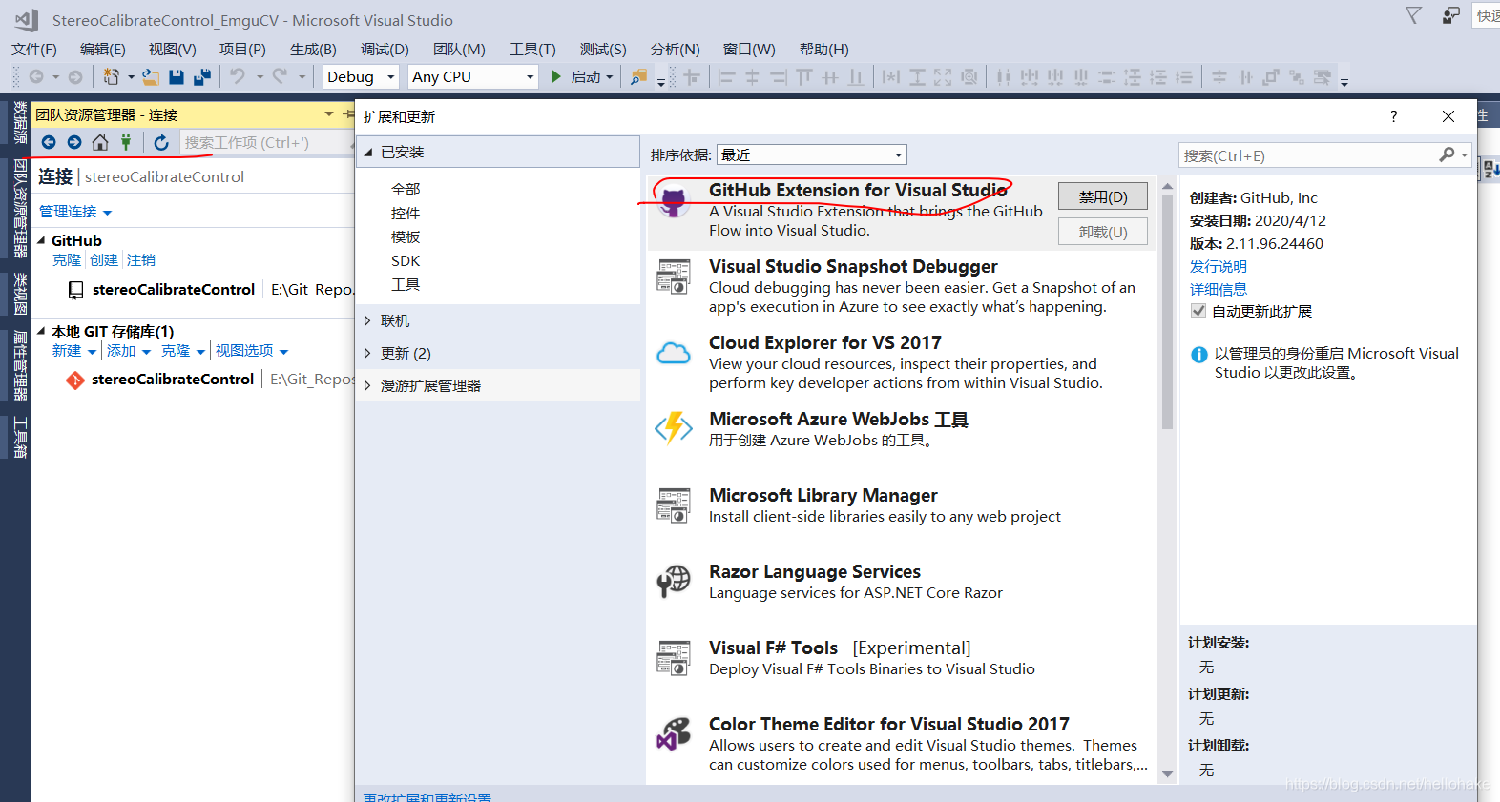Click the Undo toolbar icon
Screen dimensions: 1500x802
click(x=238, y=76)
